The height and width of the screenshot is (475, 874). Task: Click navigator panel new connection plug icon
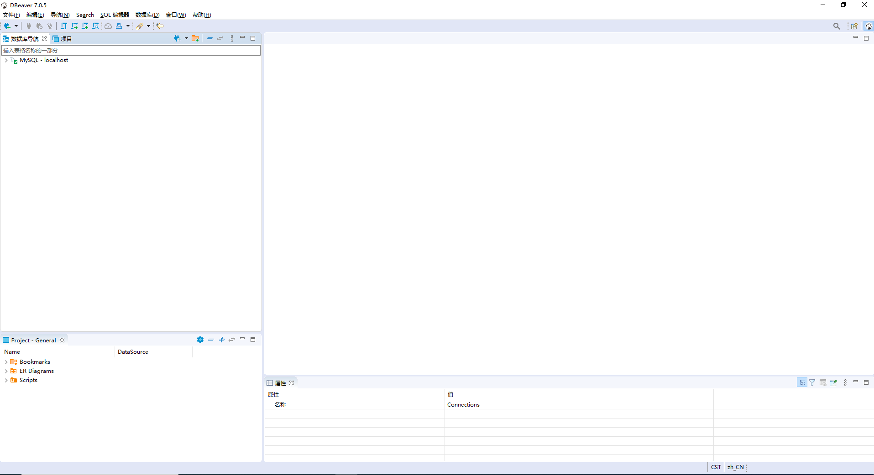[178, 39]
